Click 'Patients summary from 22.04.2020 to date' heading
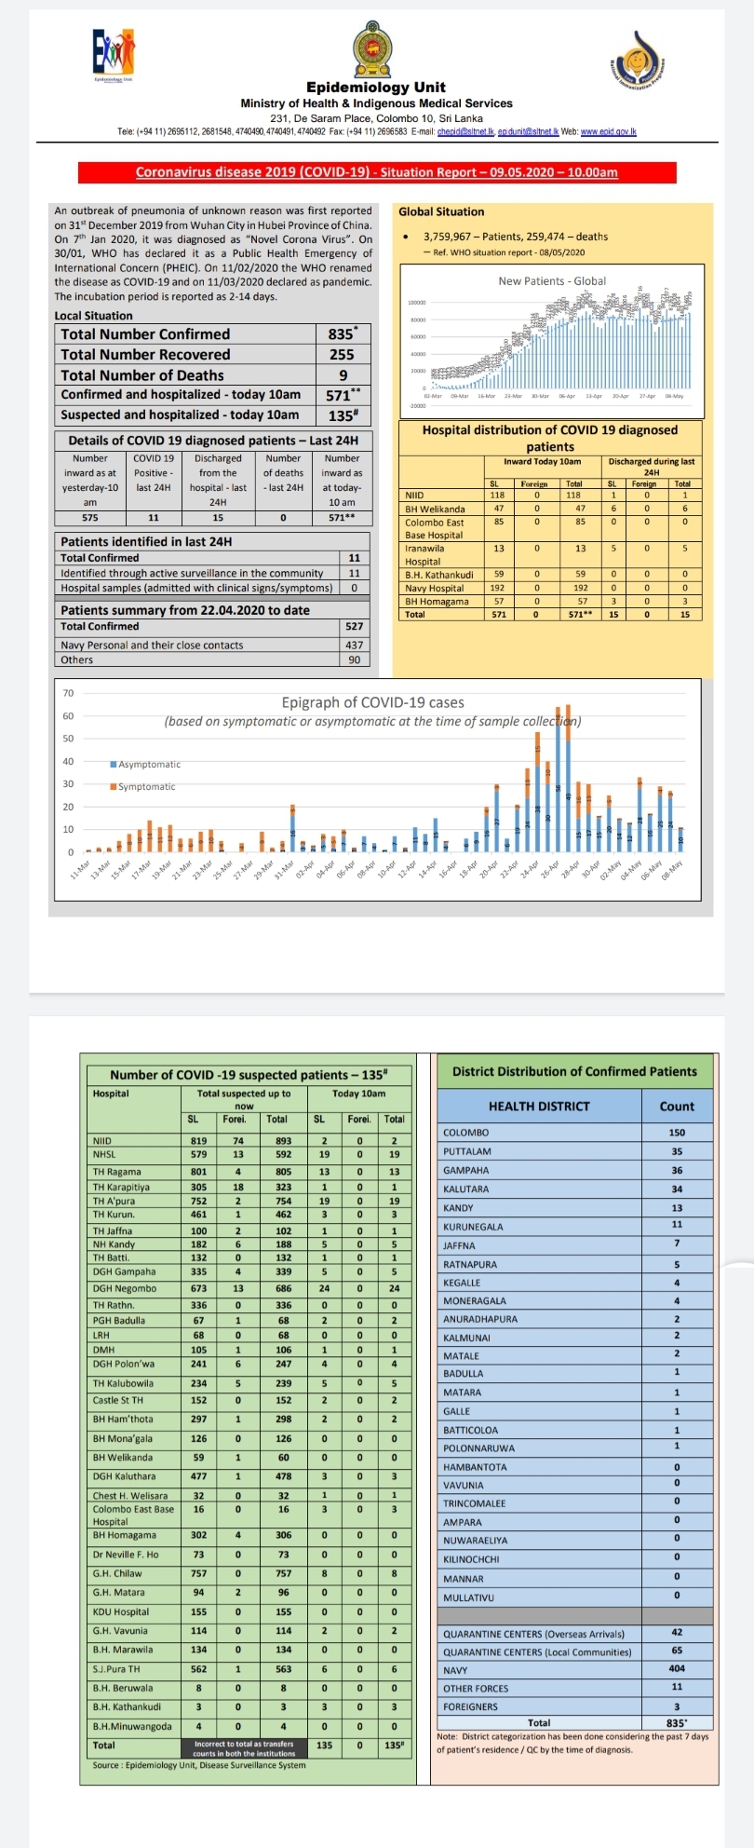This screenshot has width=754, height=1848. click(185, 610)
